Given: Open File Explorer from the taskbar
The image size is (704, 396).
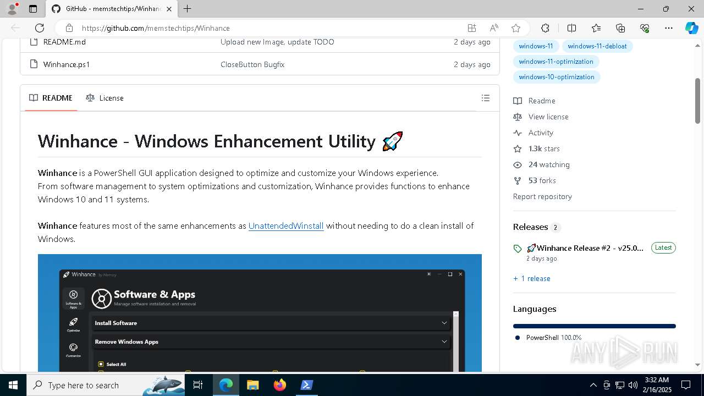Looking at the screenshot, I should click(252, 385).
